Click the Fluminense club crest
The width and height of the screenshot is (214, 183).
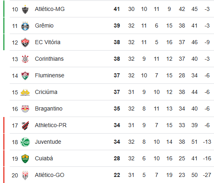(25, 76)
